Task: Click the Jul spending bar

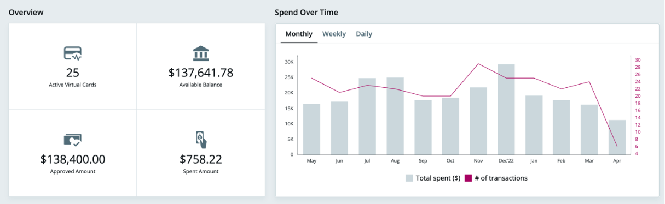Action: point(367,116)
